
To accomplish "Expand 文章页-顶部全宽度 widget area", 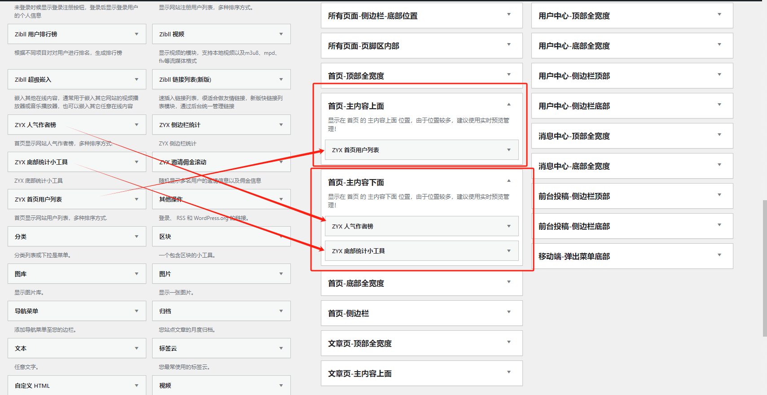I will pyautogui.click(x=508, y=342).
